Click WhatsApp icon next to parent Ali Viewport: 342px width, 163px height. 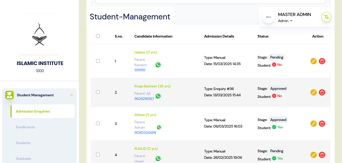point(158,96)
